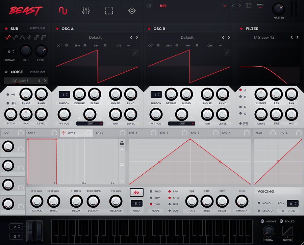Enable LEGATO voicing option

click(259, 211)
